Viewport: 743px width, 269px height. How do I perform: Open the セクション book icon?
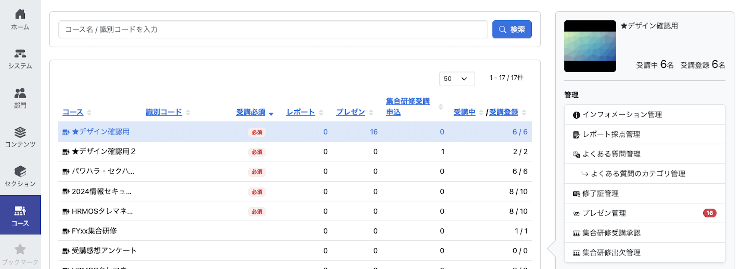20,171
